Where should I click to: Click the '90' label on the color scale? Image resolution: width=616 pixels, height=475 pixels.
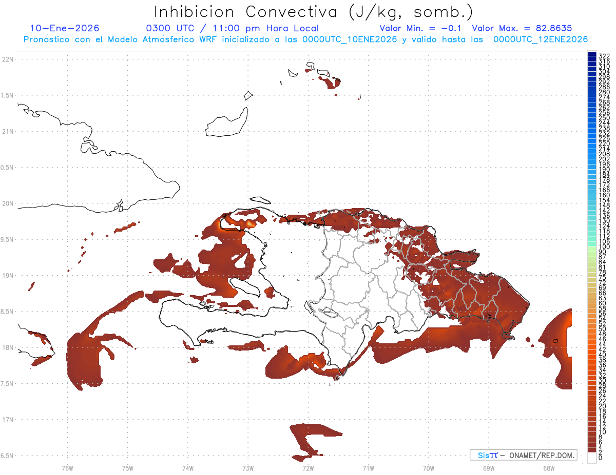[602, 252]
